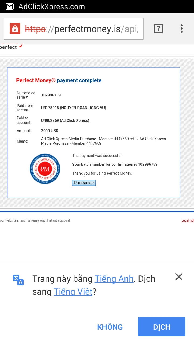The image size is (194, 345).
Task: Tap the Gmail notification icon in status bar
Action: coord(10,6)
